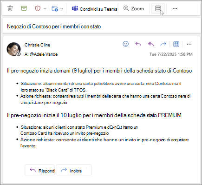Delete the message with the trash icon

click(x=10, y=8)
